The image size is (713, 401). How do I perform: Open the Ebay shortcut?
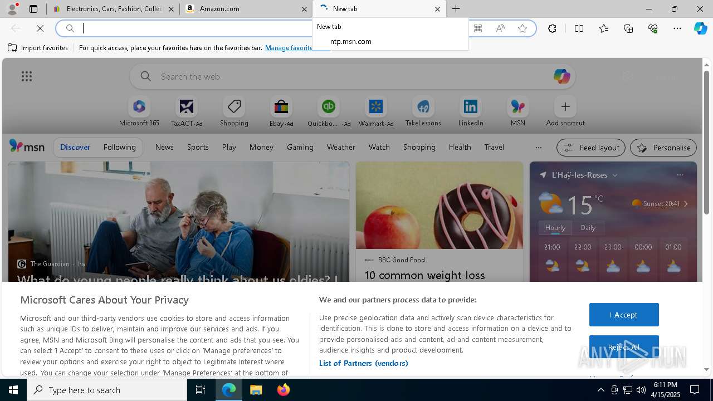coord(281,111)
